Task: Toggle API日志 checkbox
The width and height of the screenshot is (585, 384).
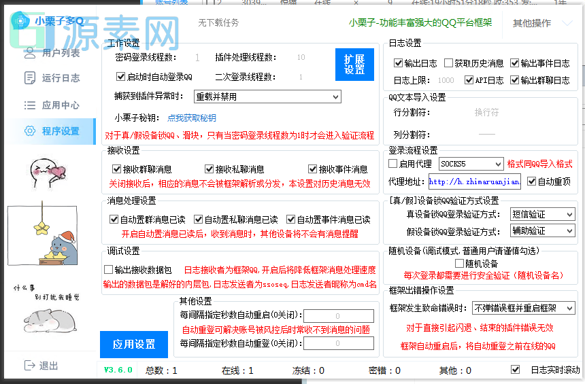Action: point(469,80)
